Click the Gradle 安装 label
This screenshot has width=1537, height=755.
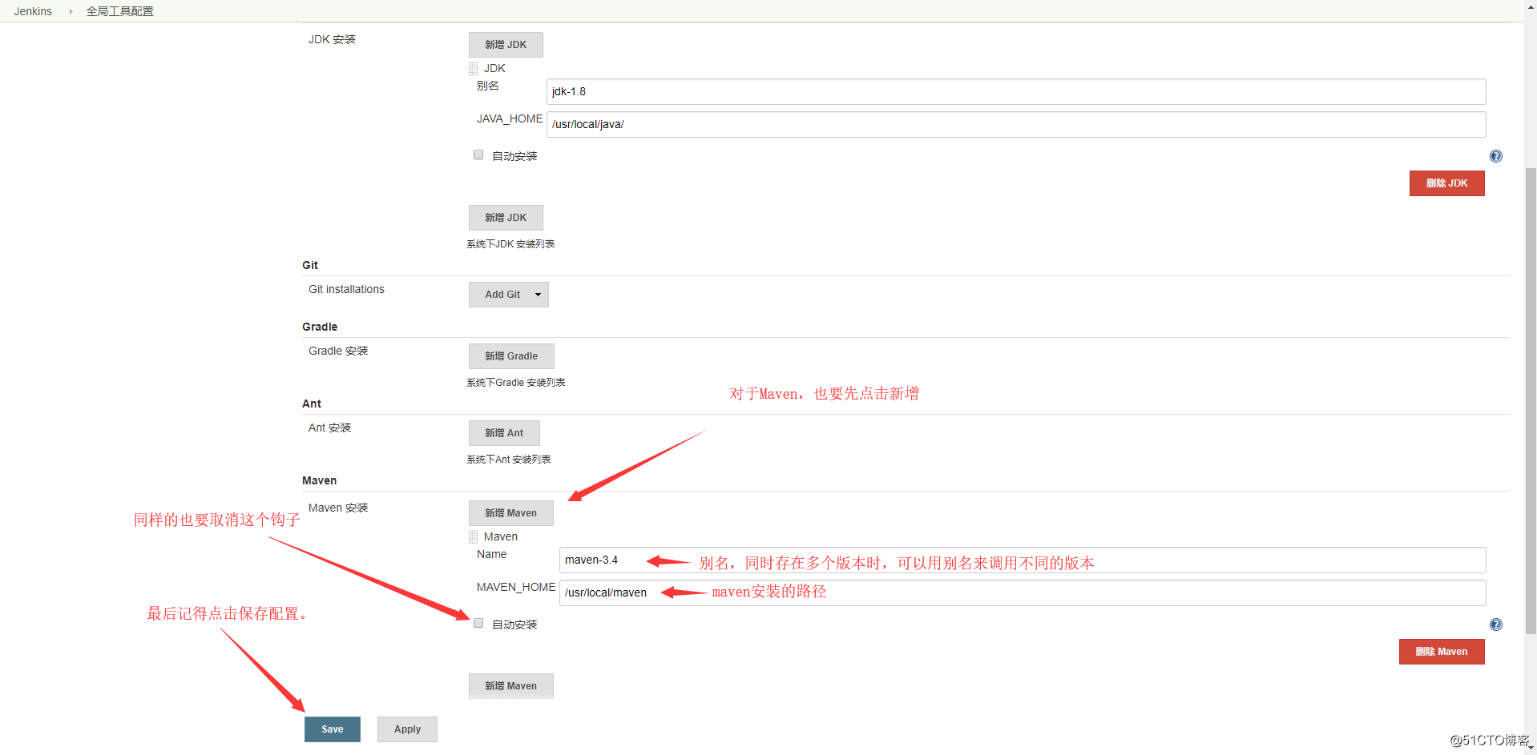coord(338,351)
